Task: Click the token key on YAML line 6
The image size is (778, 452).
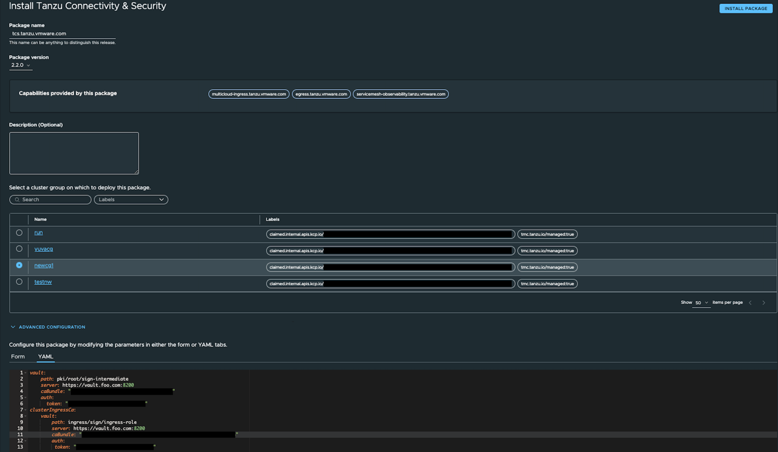Action: (54, 404)
